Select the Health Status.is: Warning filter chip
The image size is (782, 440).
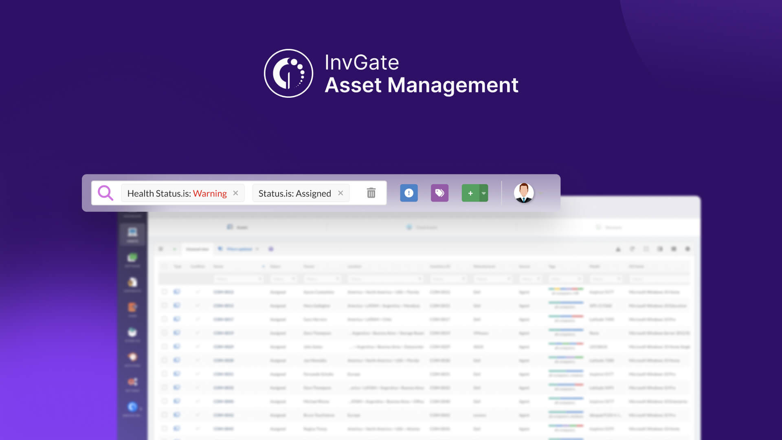point(182,193)
